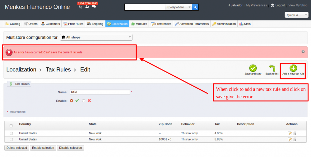
Task: Click the Zip Code column header
Action: (165, 124)
